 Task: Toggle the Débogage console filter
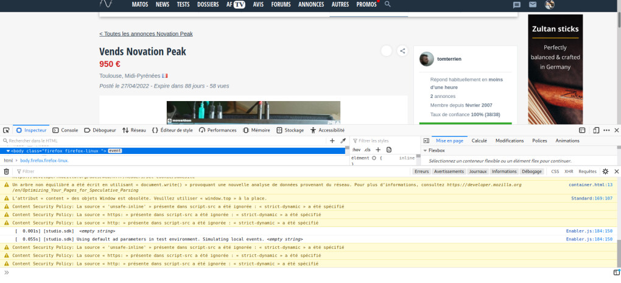tap(532, 172)
